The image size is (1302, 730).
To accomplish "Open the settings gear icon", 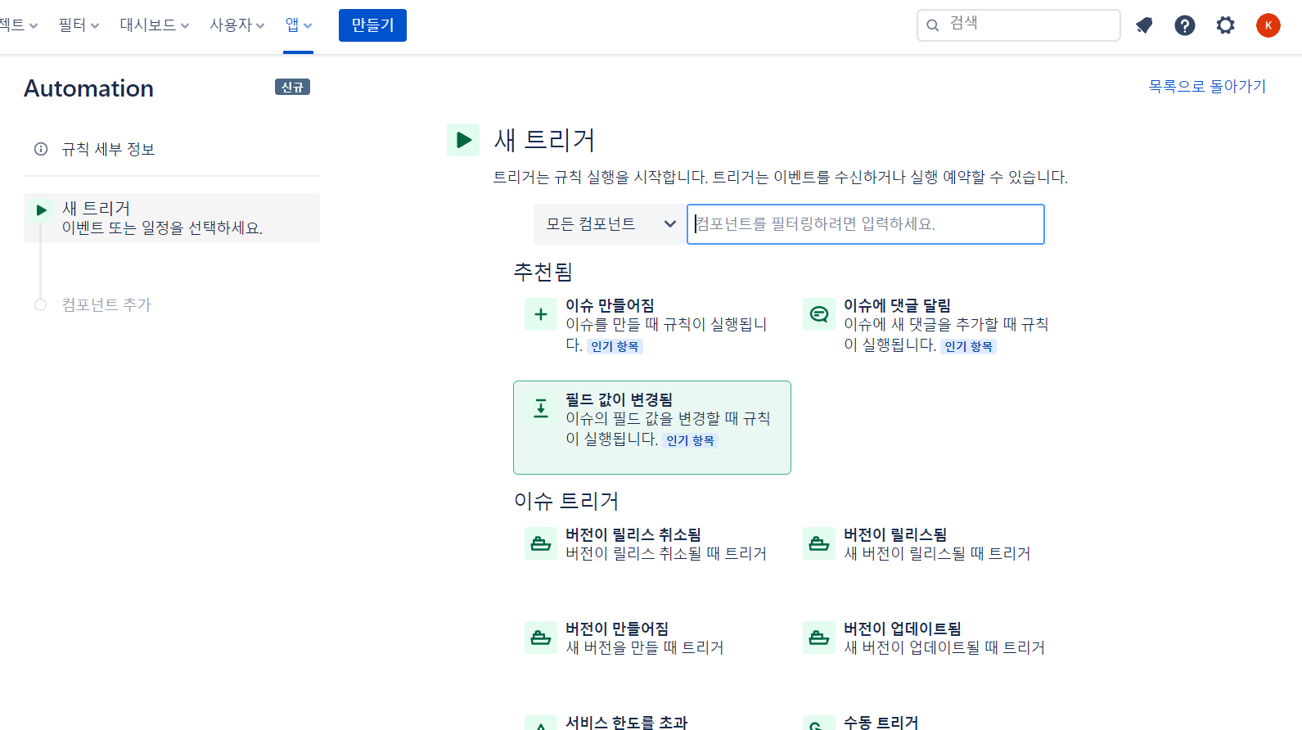I will (x=1225, y=25).
